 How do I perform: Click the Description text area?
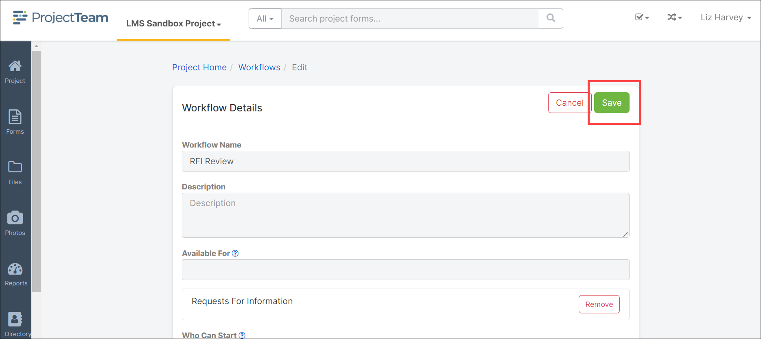[x=406, y=215]
